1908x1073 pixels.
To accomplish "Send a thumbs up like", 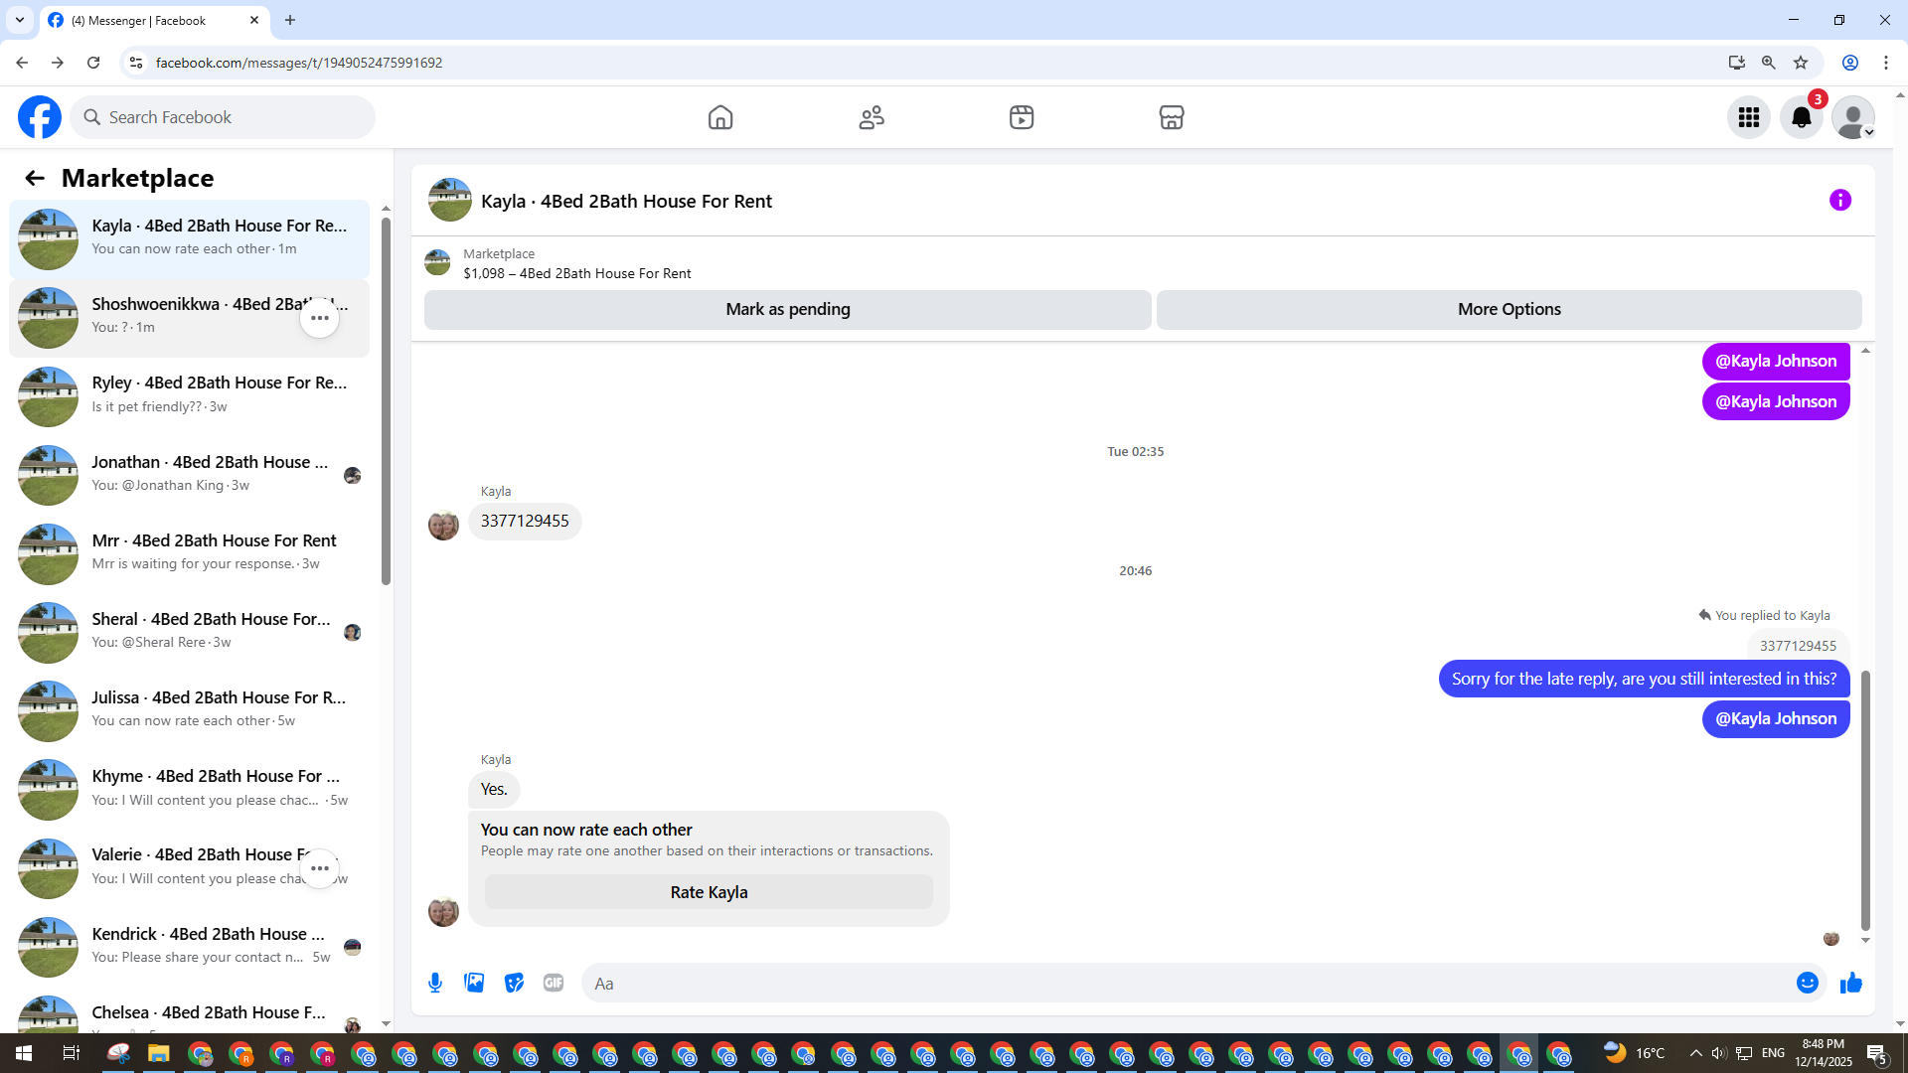I will (1850, 983).
